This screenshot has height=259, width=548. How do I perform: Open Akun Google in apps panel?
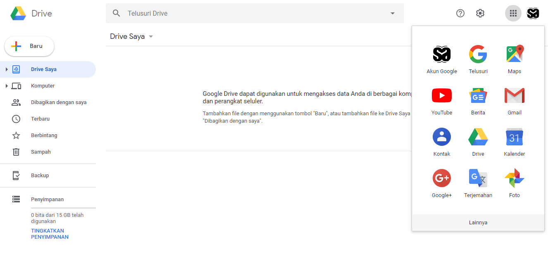[x=442, y=60]
